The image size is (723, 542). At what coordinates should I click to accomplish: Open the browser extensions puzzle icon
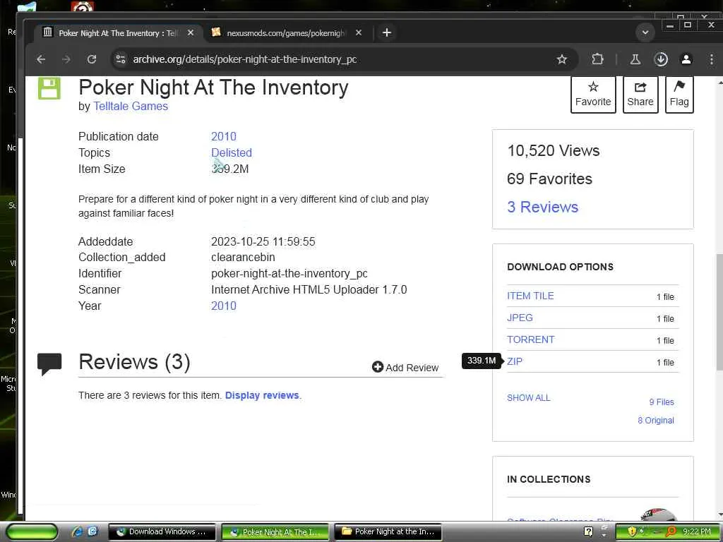tap(597, 59)
